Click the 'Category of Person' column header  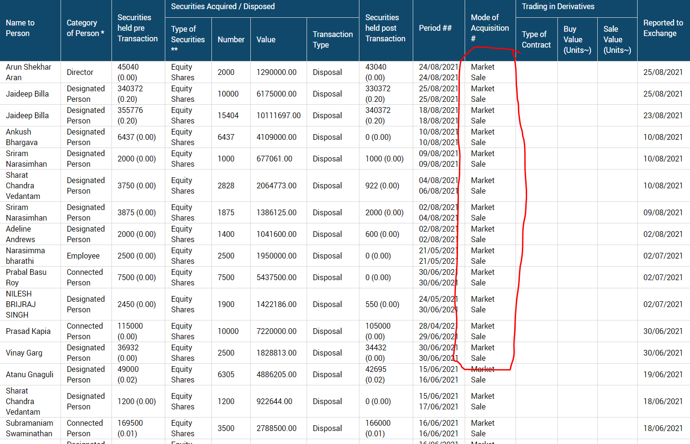(85, 28)
